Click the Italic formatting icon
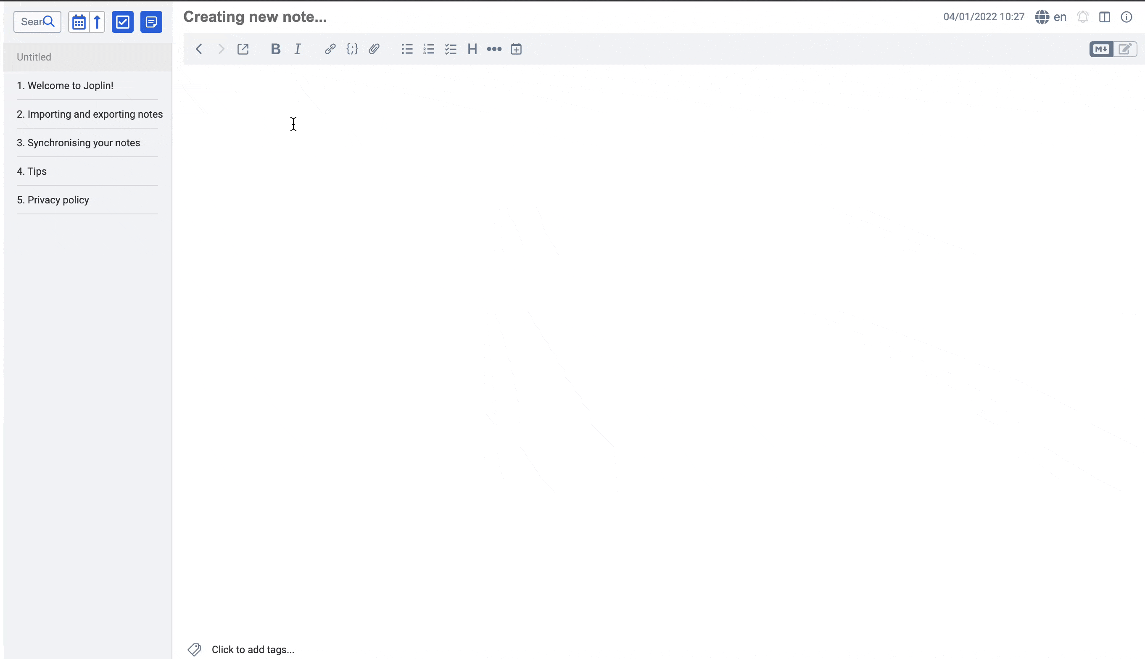Screen dimensions: 1145x659 pyautogui.click(x=297, y=49)
